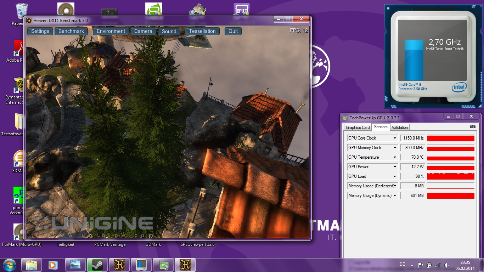Open the green prime shortcut on desktop
Image resolution: width=484 pixels, height=272 pixels.
[x=18, y=195]
